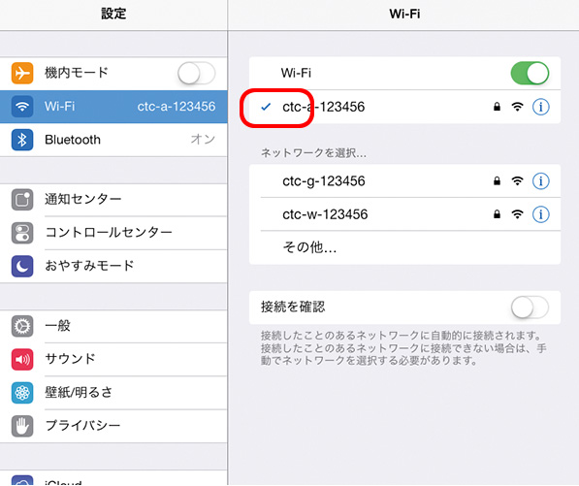The width and height of the screenshot is (579, 486).
Task: Open Wi-Fi settings row in sidebar
Action: click(x=113, y=107)
